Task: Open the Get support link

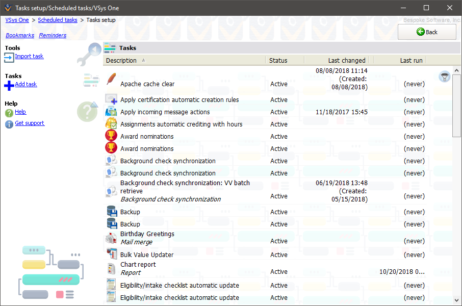Action: 30,123
